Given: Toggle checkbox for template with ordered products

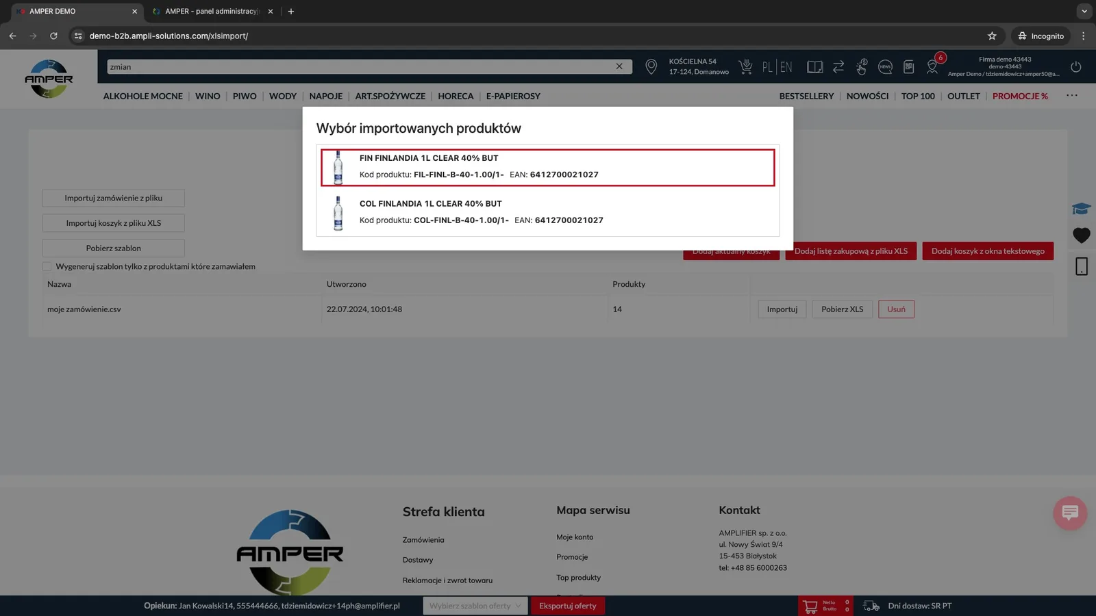Looking at the screenshot, I should click(x=47, y=266).
